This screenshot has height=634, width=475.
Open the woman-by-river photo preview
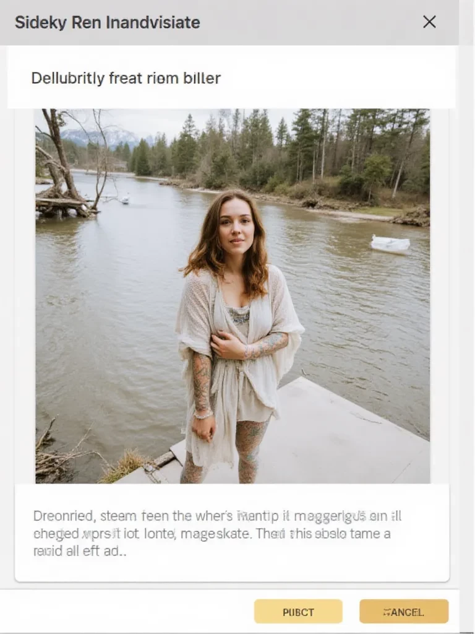point(232,296)
